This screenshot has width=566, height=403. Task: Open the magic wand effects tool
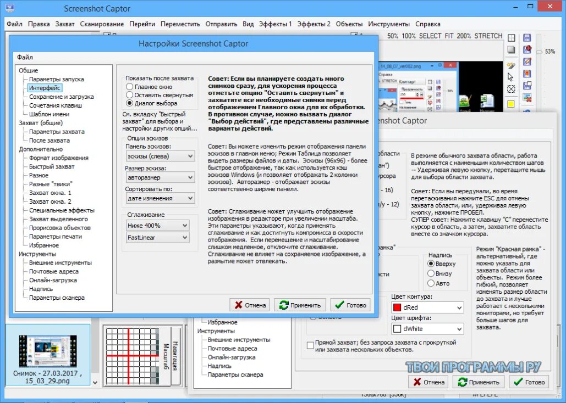[511, 65]
